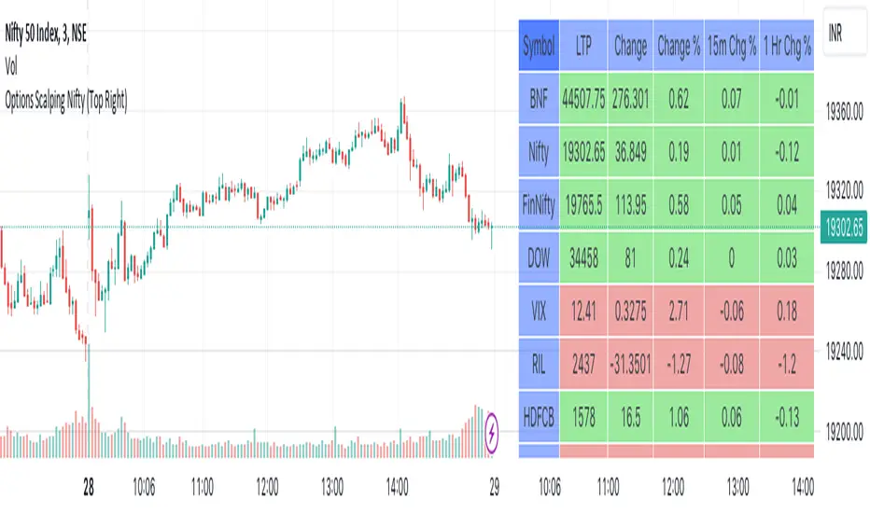870x513 pixels.
Task: Select the VIX symbol cell
Action: [x=538, y=312]
